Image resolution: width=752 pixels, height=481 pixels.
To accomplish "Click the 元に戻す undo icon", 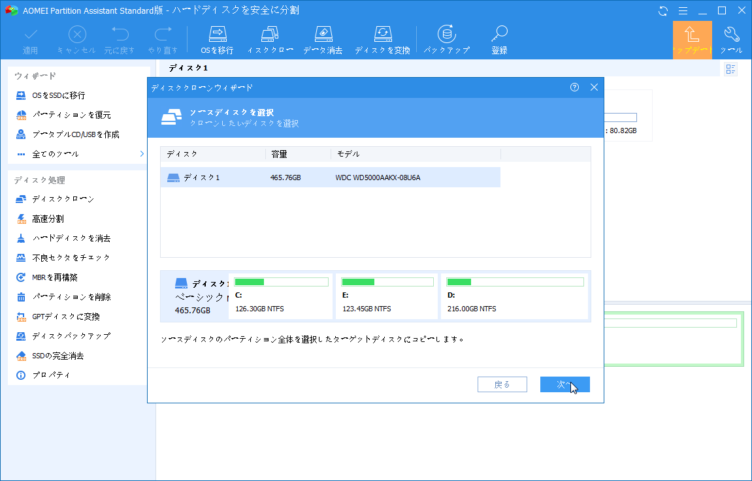I will tap(120, 40).
